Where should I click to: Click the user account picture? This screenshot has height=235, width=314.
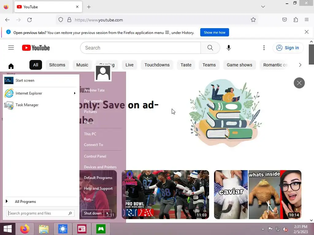pyautogui.click(x=103, y=73)
